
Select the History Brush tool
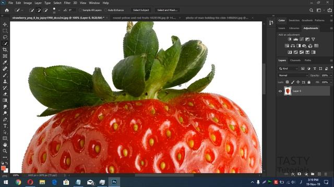coord(5,88)
